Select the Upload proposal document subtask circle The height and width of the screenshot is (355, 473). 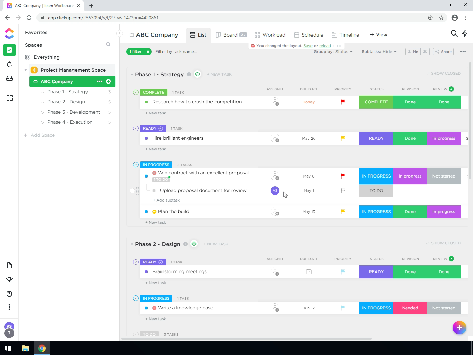pos(132,191)
